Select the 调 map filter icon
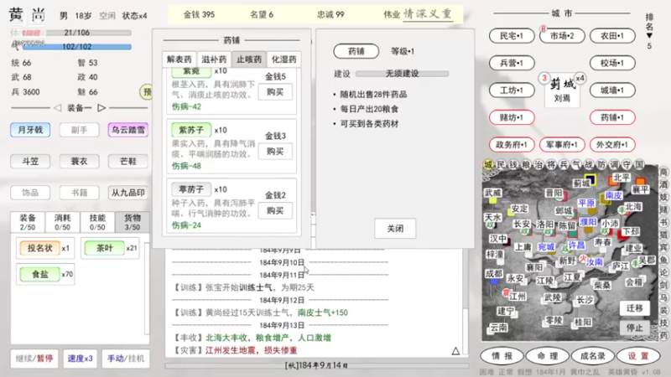This screenshot has width=671, height=377. tap(614, 164)
